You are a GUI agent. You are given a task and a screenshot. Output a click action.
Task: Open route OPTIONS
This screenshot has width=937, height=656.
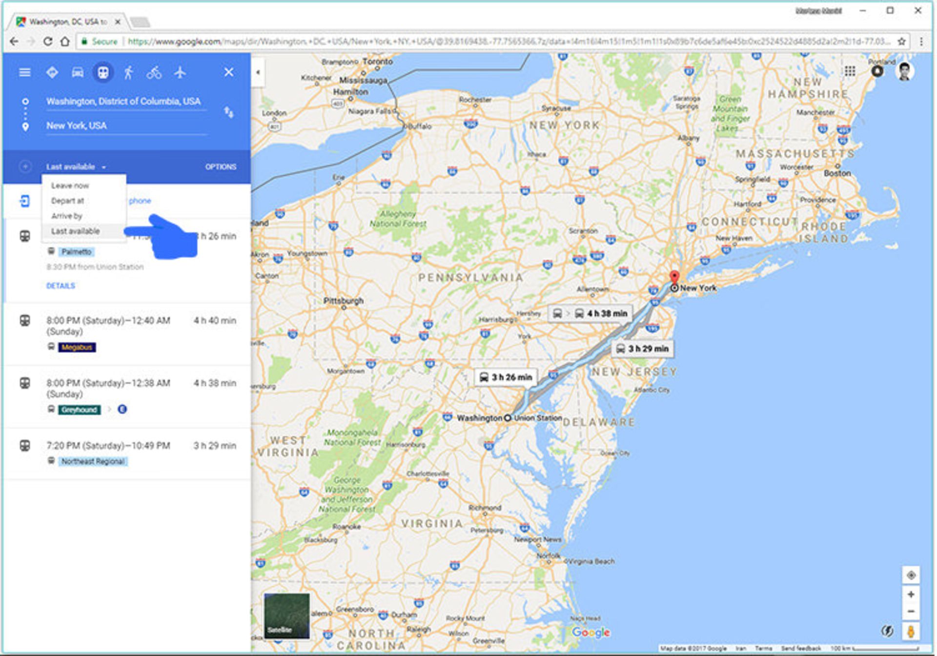point(221,167)
